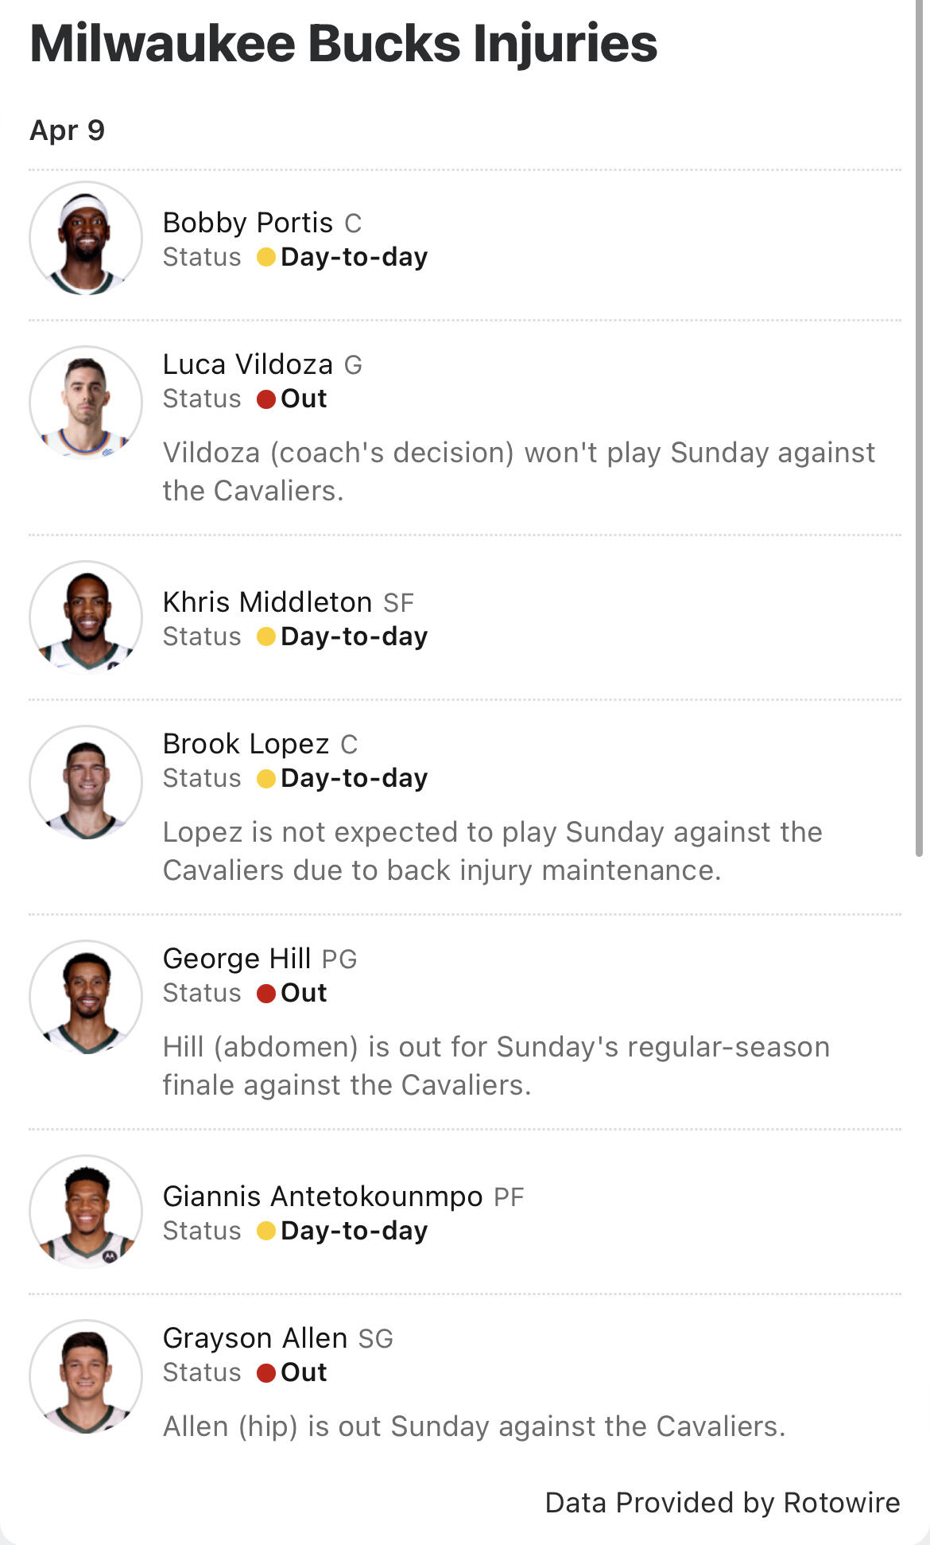The image size is (930, 1545).
Task: Click Luca Vildoza player headshot
Action: pyautogui.click(x=86, y=403)
